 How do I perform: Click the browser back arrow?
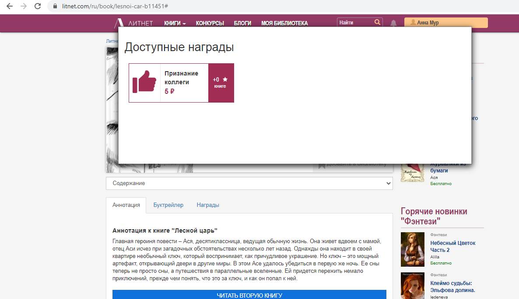point(10,7)
